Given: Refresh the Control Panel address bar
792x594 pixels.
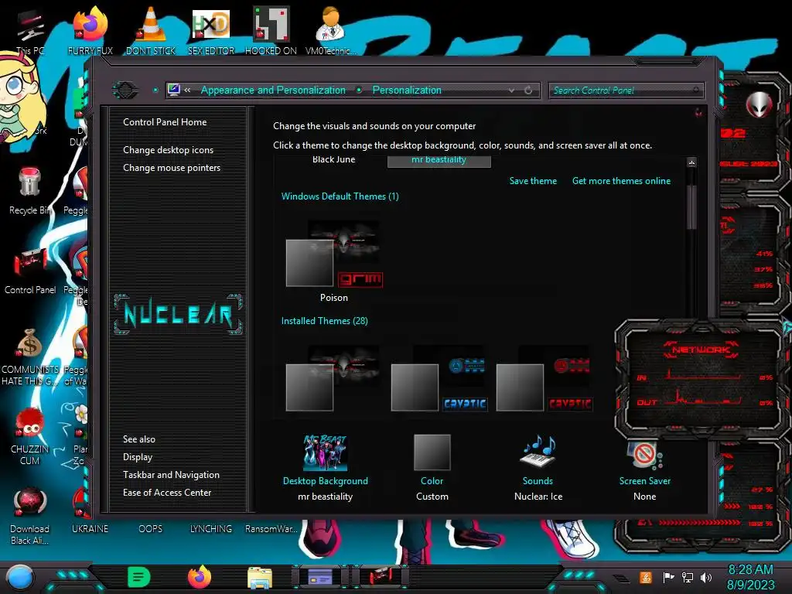Looking at the screenshot, I should point(528,90).
